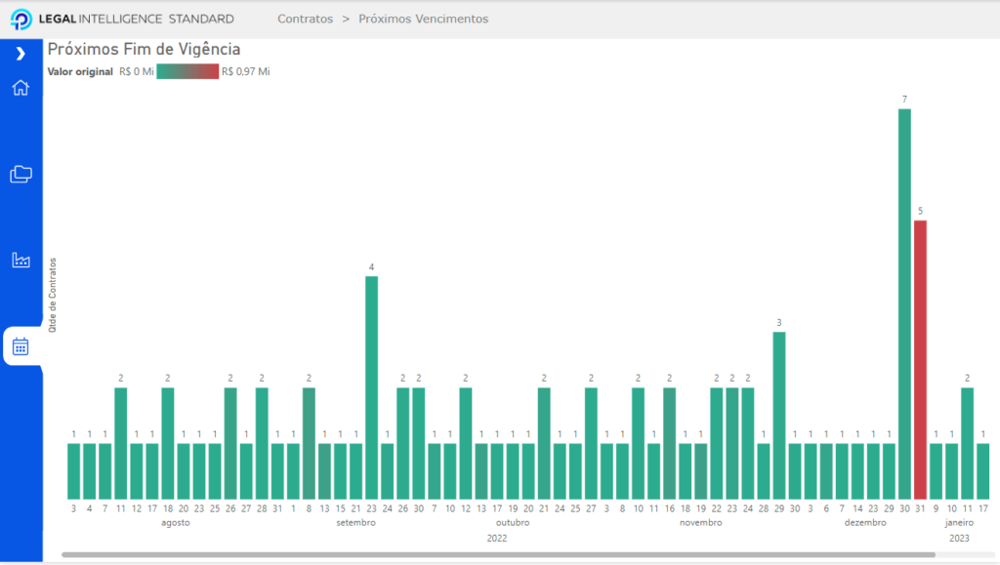Viewport: 1000px width, 565px height.
Task: Click the Legal Intelligence logo icon
Action: tap(21, 19)
